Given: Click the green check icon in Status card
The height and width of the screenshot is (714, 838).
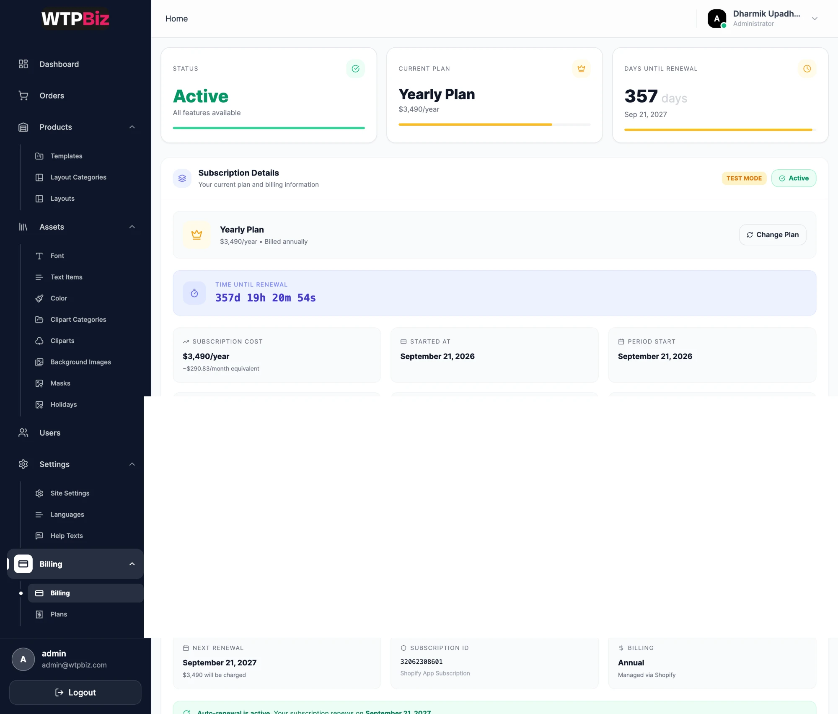Looking at the screenshot, I should point(355,69).
